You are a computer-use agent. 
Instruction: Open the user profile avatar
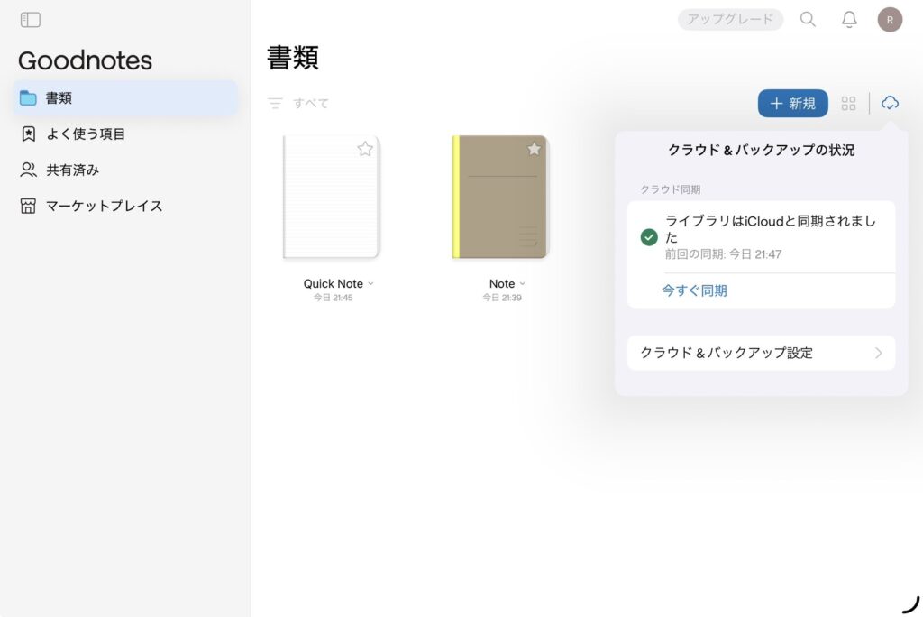point(890,19)
